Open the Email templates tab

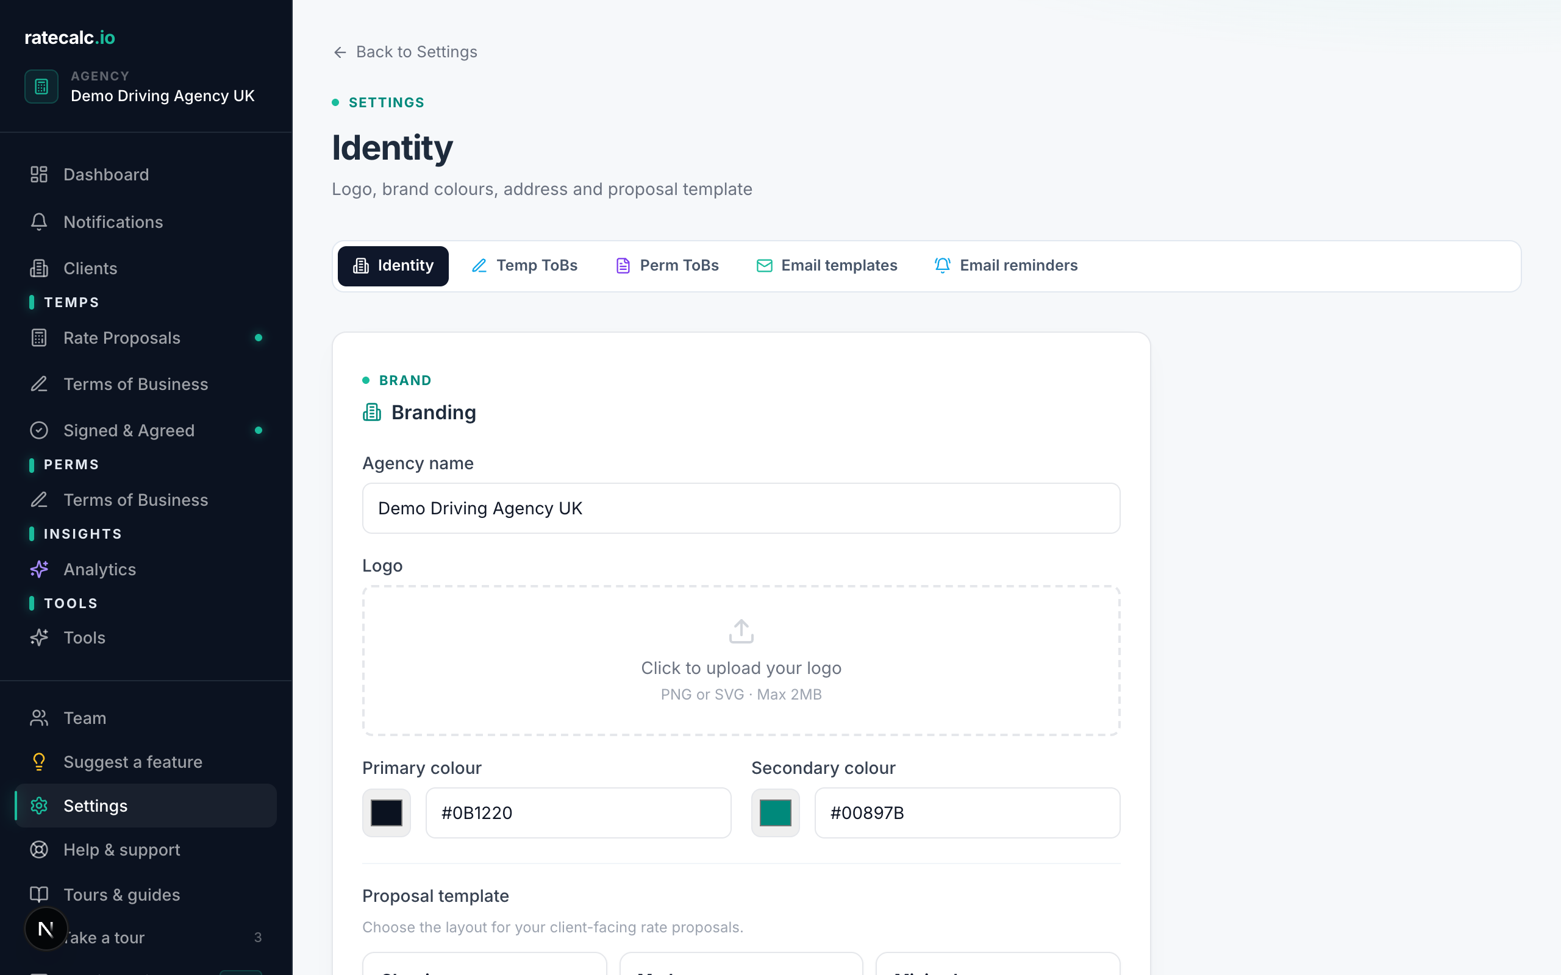[826, 266]
